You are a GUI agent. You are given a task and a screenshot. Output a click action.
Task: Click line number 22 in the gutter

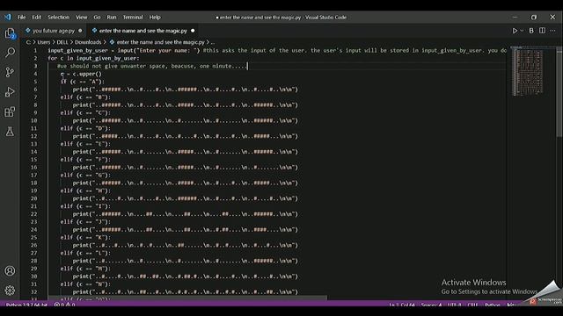tap(33, 214)
